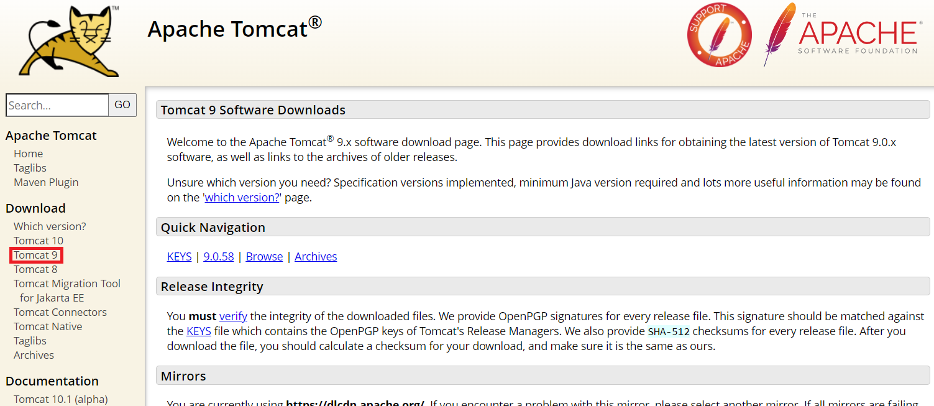Open the Browse link in Quick Navigation
This screenshot has width=934, height=406.
tap(264, 256)
